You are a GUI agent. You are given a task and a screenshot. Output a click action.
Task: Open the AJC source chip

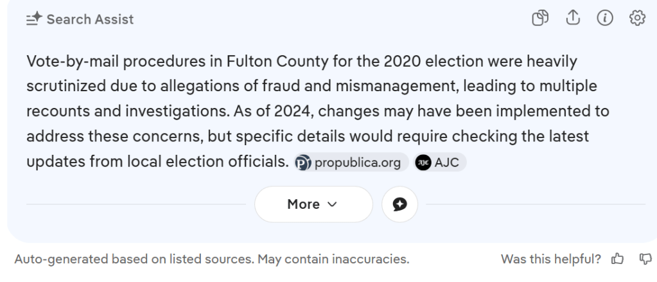(447, 163)
